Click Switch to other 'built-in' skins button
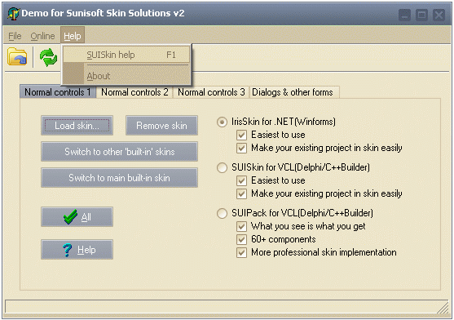The image size is (454, 320). 119,152
